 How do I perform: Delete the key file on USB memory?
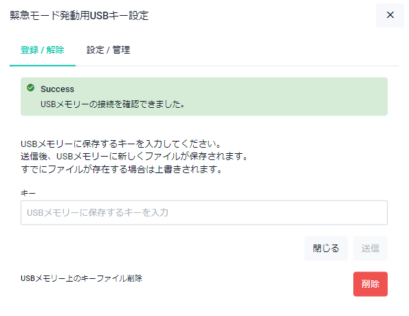370,284
